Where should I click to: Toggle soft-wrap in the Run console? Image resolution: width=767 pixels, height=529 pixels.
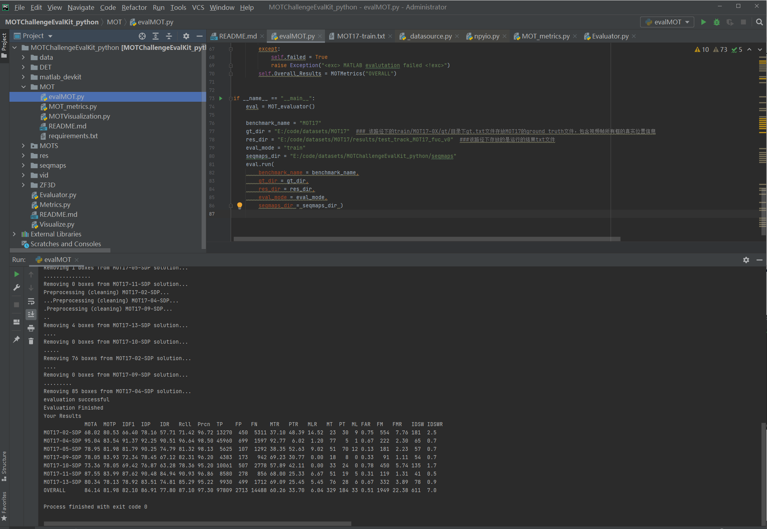click(x=31, y=301)
